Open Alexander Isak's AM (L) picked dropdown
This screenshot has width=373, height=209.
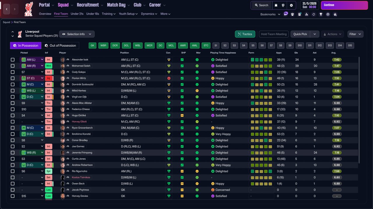[x=32, y=60]
